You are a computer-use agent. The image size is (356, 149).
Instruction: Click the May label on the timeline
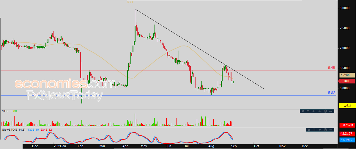click(144, 146)
